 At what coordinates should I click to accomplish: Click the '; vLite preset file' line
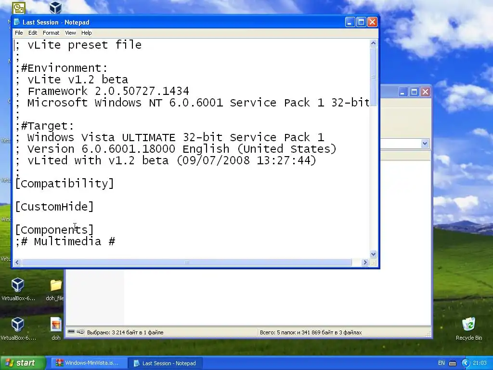tap(78, 45)
